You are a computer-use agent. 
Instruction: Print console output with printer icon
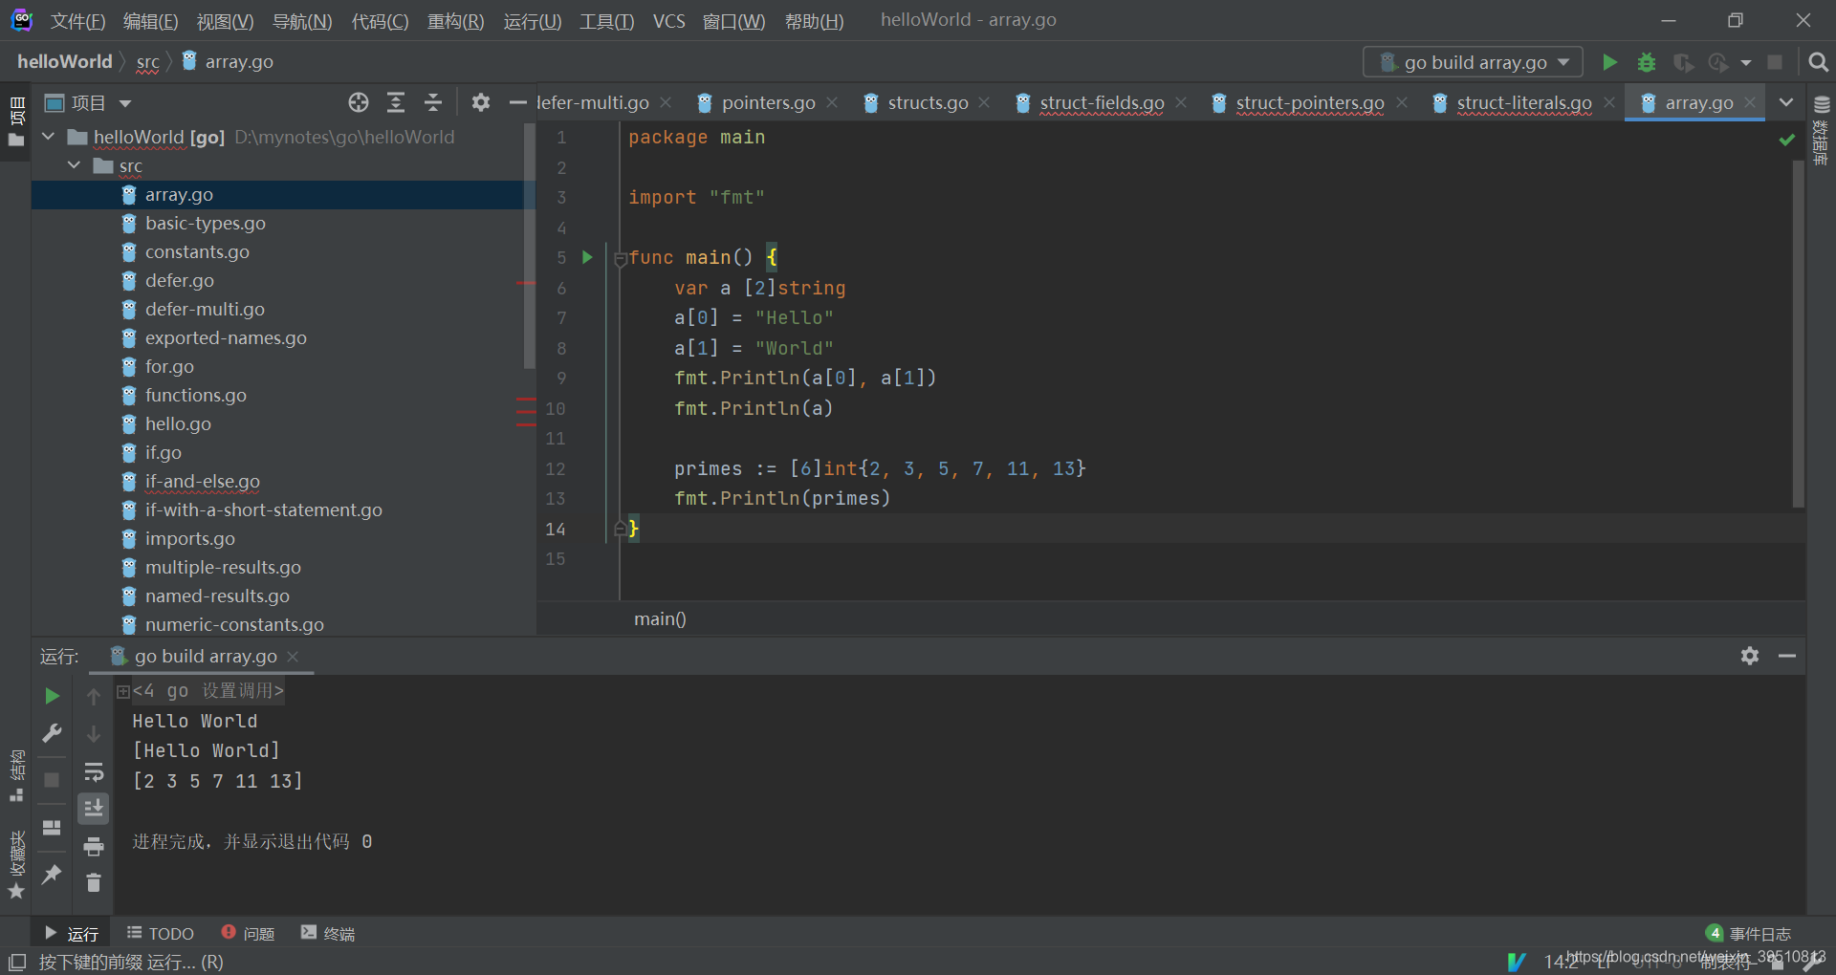(94, 846)
